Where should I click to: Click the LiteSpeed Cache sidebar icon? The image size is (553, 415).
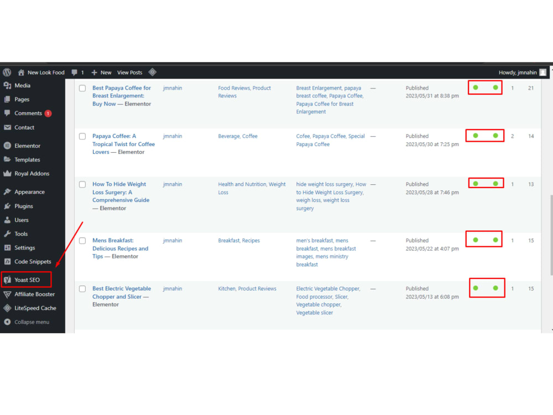pos(7,308)
